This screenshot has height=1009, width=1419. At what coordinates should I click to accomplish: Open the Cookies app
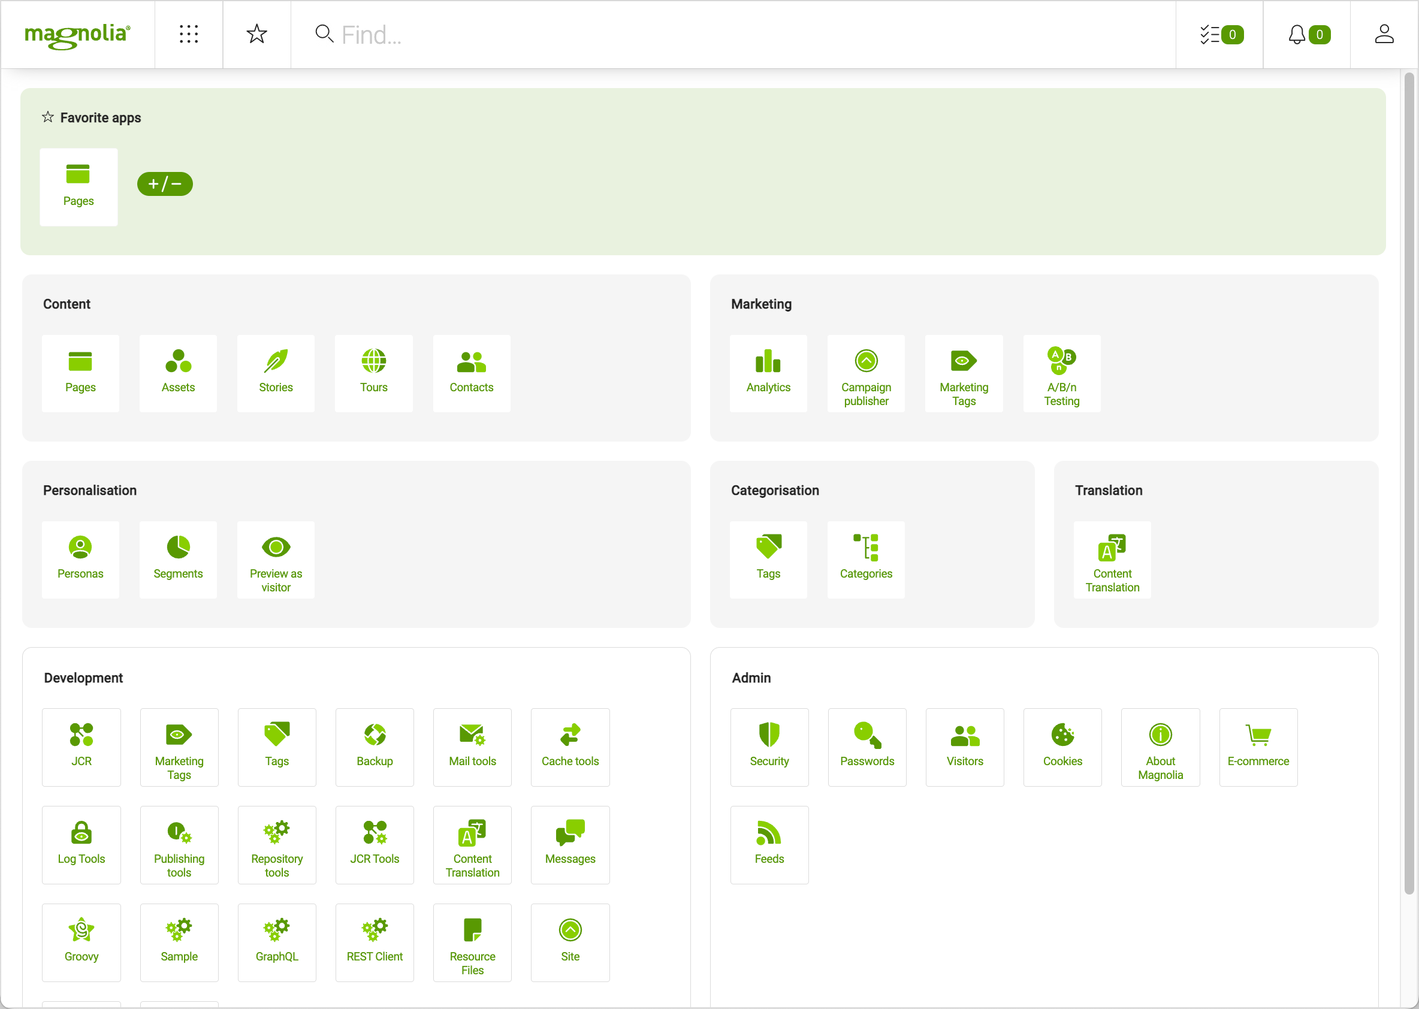[1062, 747]
